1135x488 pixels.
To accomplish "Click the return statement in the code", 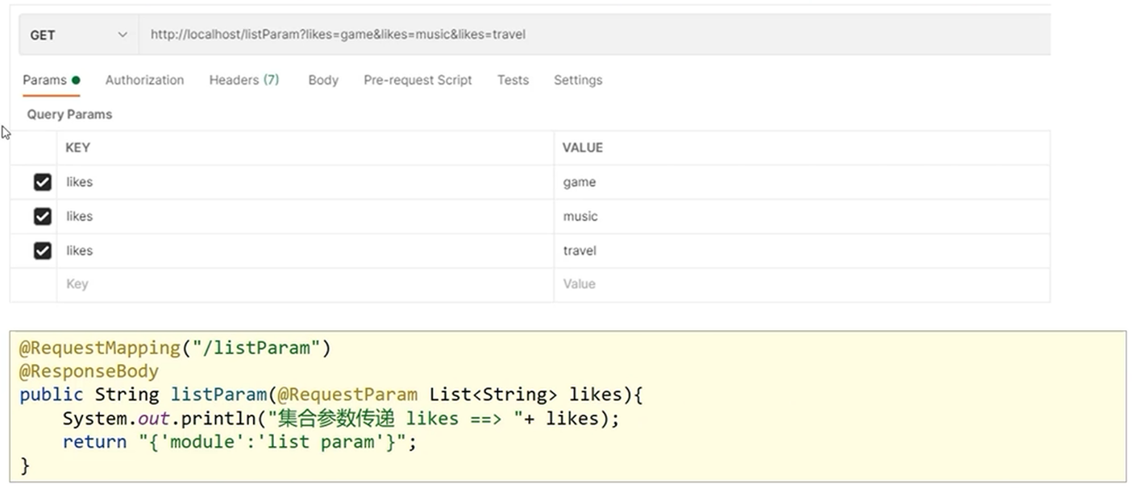I will tap(239, 442).
